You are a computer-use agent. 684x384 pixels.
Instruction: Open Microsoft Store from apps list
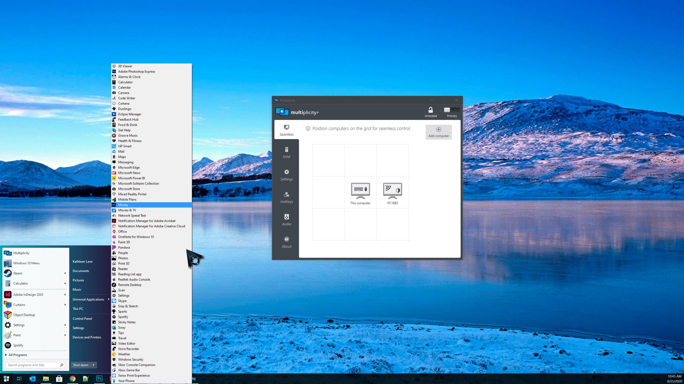129,189
